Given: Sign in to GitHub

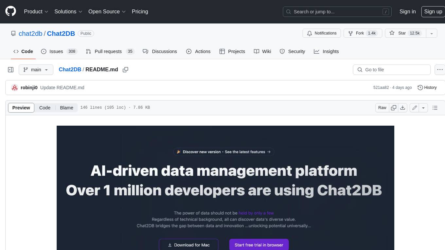Looking at the screenshot, I should coord(407,11).
